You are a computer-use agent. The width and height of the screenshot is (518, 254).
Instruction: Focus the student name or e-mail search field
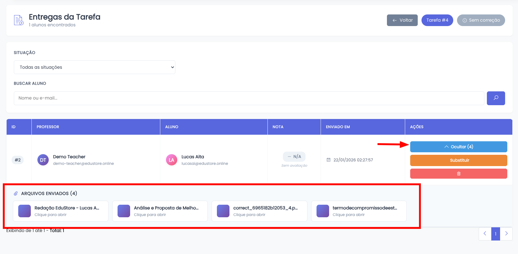[249, 98]
